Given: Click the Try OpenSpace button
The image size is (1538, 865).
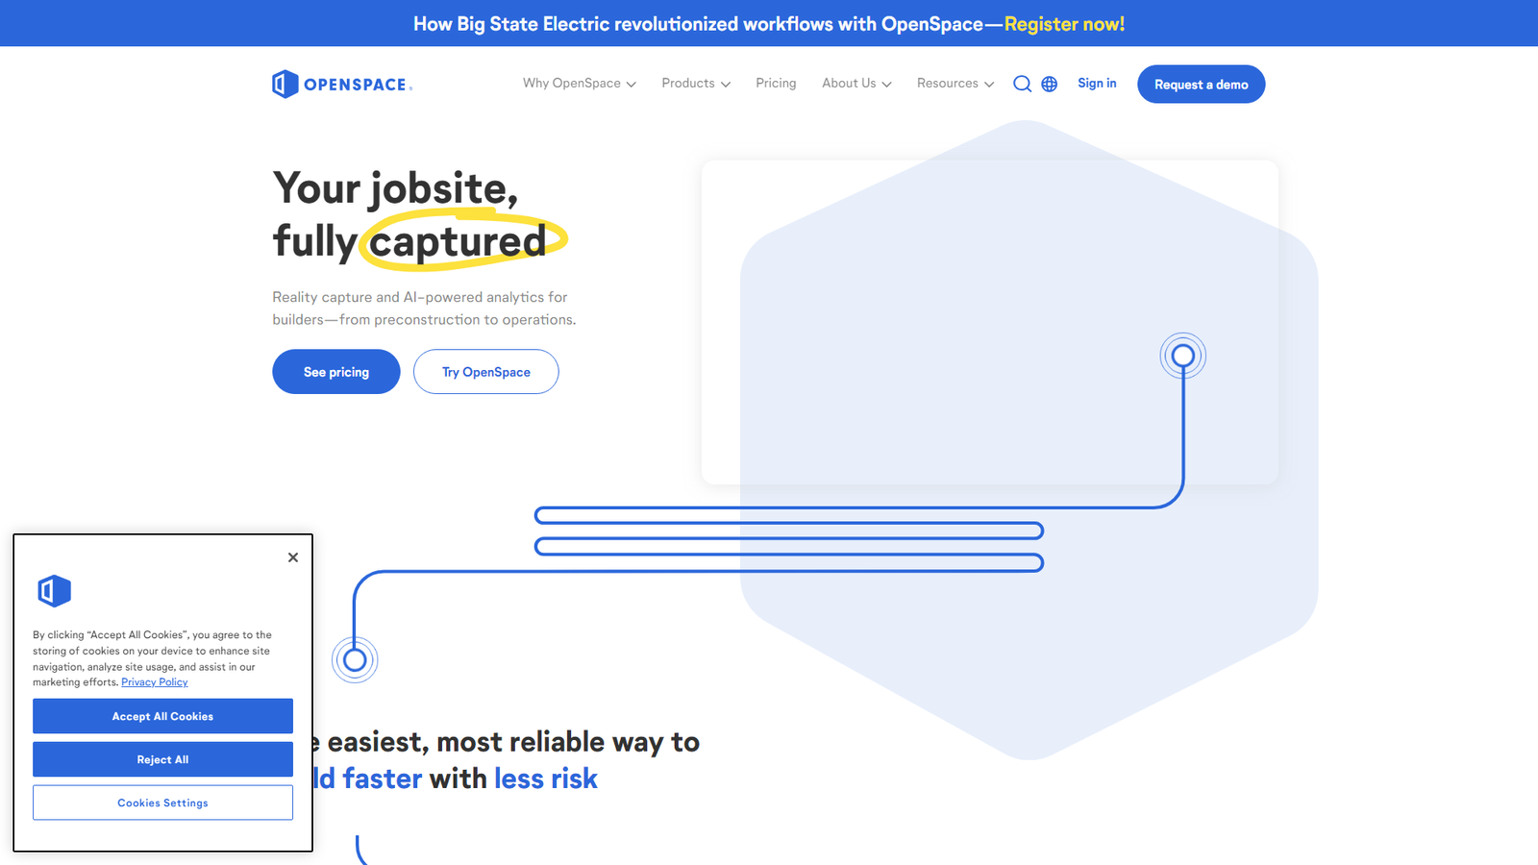Looking at the screenshot, I should click(x=486, y=372).
